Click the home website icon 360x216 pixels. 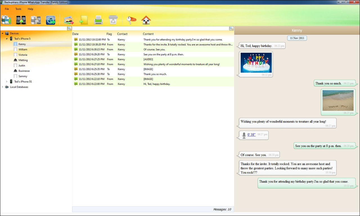pos(146,20)
